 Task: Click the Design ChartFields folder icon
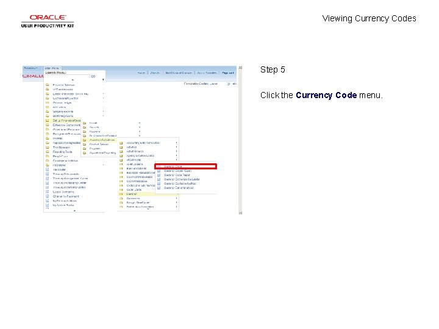click(121, 202)
